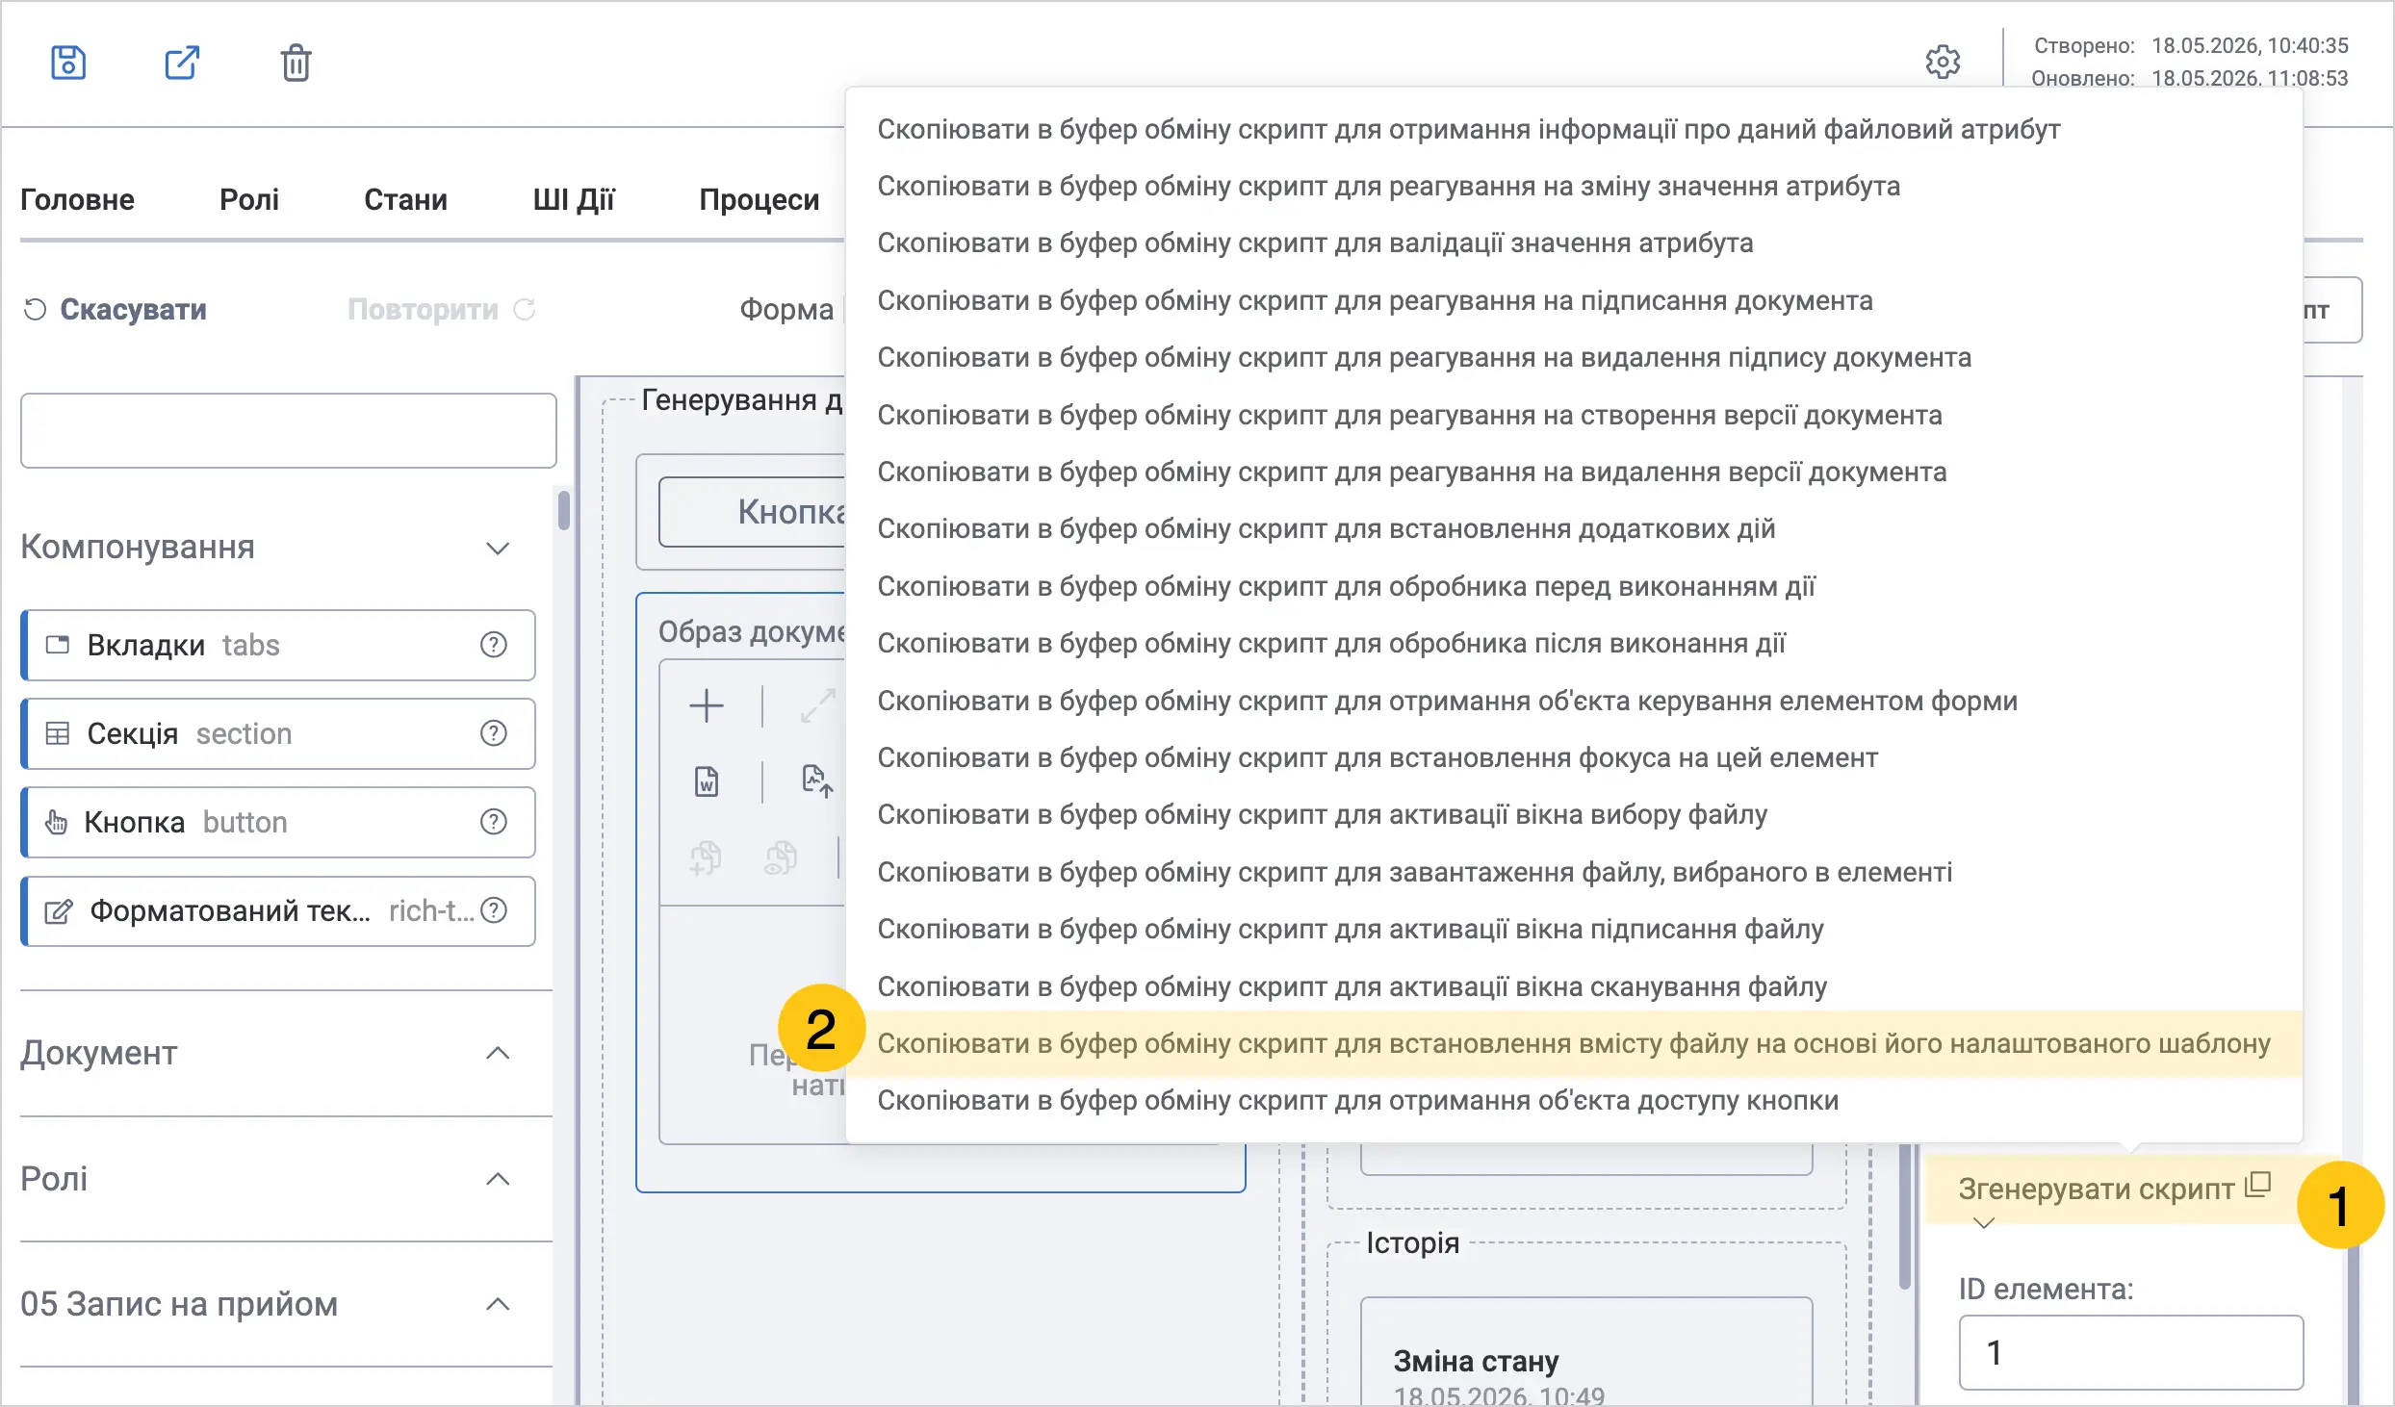Click the Кнопка button on form canvas

pyautogui.click(x=753, y=512)
